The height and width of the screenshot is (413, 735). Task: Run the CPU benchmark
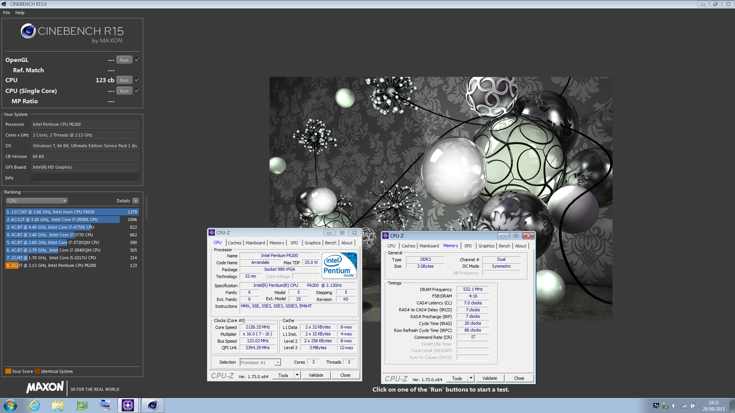pyautogui.click(x=124, y=80)
